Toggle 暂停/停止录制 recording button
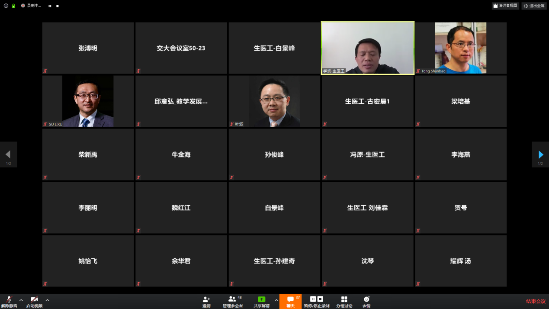 click(316, 299)
